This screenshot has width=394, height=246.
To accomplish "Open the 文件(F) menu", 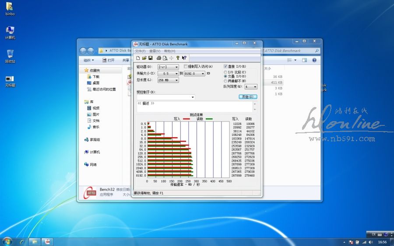I will [140, 51].
